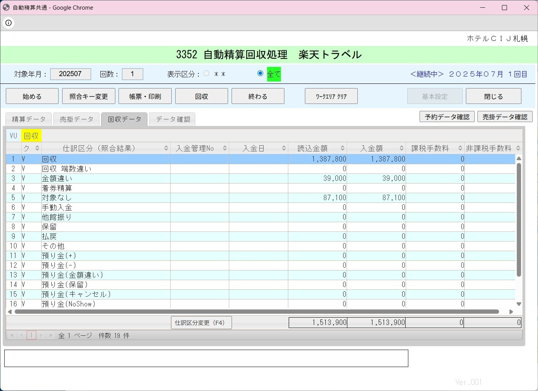Click the empty message text box at bottom
Viewport: 538px width, 391px height.
pyautogui.click(x=206, y=358)
